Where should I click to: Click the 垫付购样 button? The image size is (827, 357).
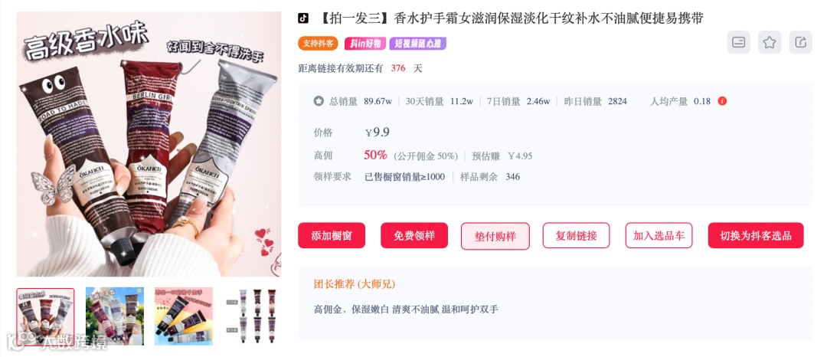click(x=495, y=236)
